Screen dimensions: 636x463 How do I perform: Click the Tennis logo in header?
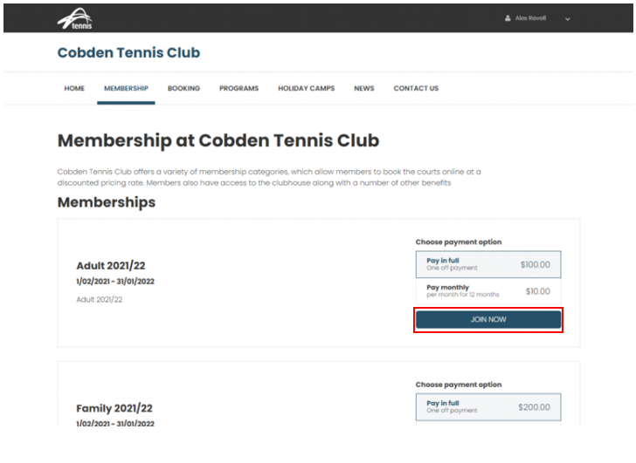75,19
